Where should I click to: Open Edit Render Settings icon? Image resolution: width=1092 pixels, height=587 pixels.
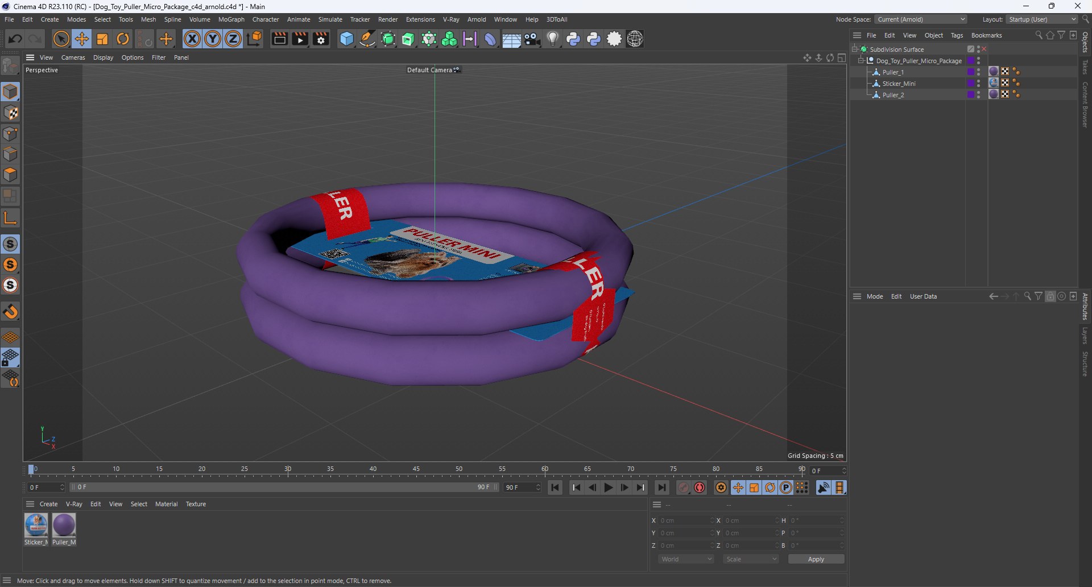pos(321,39)
